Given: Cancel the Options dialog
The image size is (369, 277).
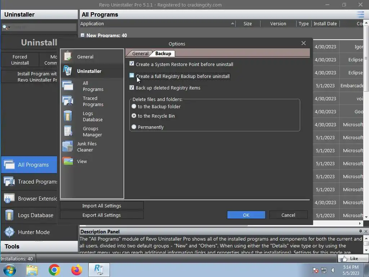Looking at the screenshot, I should [288, 215].
